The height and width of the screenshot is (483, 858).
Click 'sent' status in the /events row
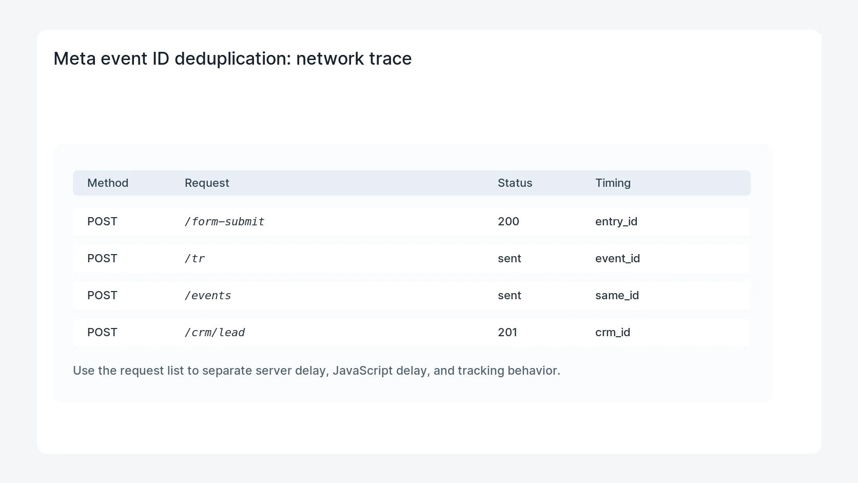pos(510,295)
